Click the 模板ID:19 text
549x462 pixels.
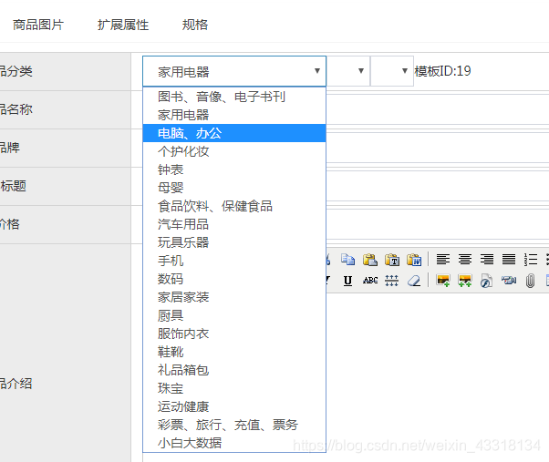[442, 71]
